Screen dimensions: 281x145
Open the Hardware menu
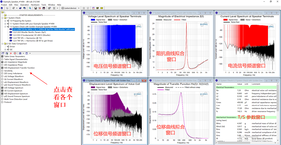[35, 5]
